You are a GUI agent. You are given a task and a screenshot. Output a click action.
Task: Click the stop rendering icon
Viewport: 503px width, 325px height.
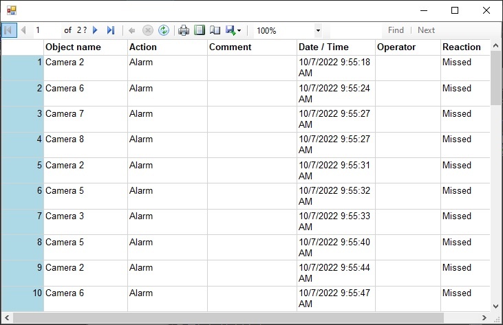(x=147, y=30)
